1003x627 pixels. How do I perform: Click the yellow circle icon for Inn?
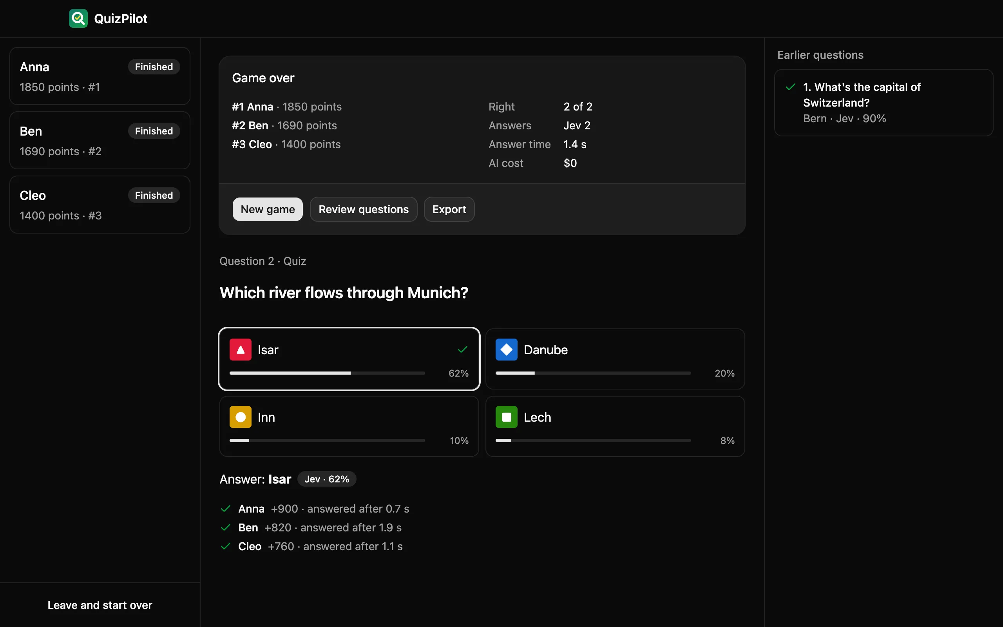coord(241,417)
